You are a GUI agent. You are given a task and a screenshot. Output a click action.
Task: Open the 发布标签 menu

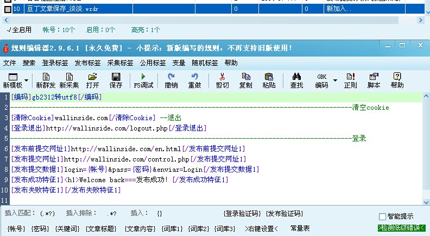87,63
